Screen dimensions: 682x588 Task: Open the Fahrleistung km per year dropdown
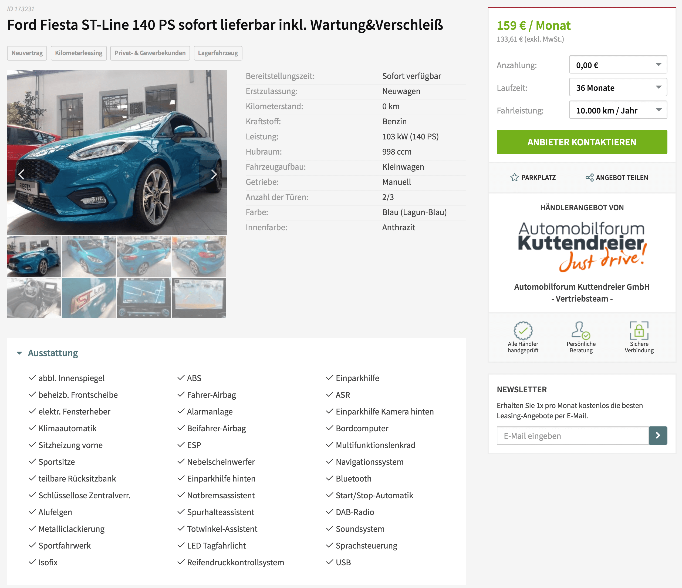[618, 110]
